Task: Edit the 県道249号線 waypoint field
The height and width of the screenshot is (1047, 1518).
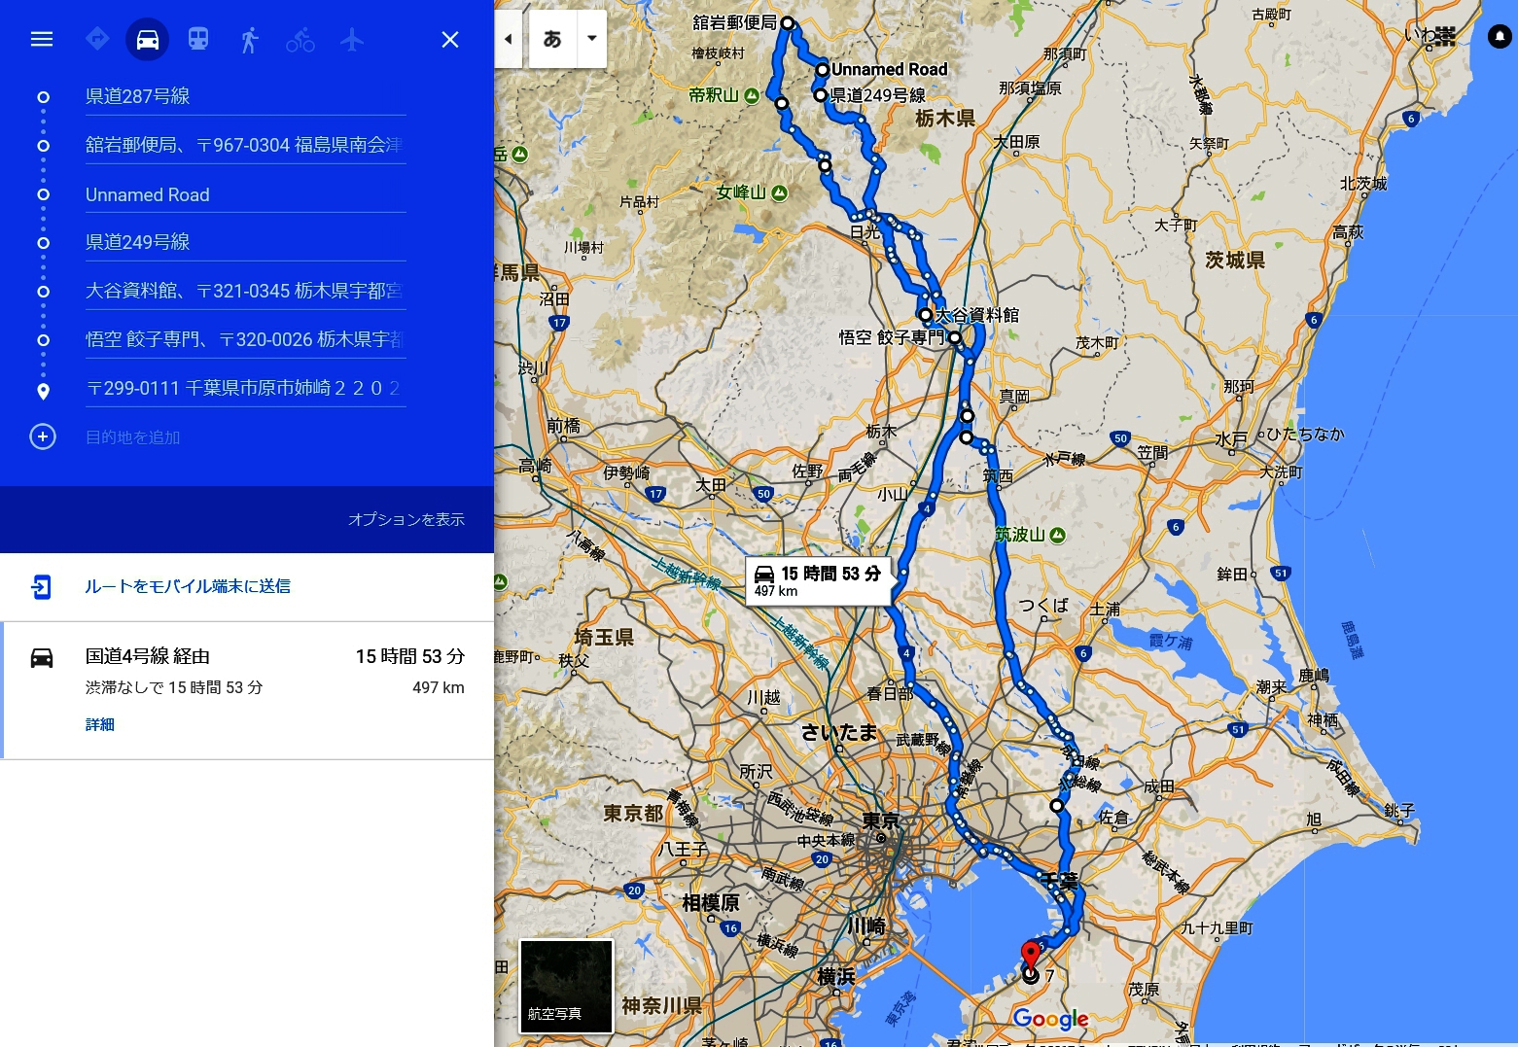Action: (x=245, y=242)
